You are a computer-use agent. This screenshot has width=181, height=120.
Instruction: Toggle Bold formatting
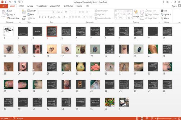pos(40,17)
